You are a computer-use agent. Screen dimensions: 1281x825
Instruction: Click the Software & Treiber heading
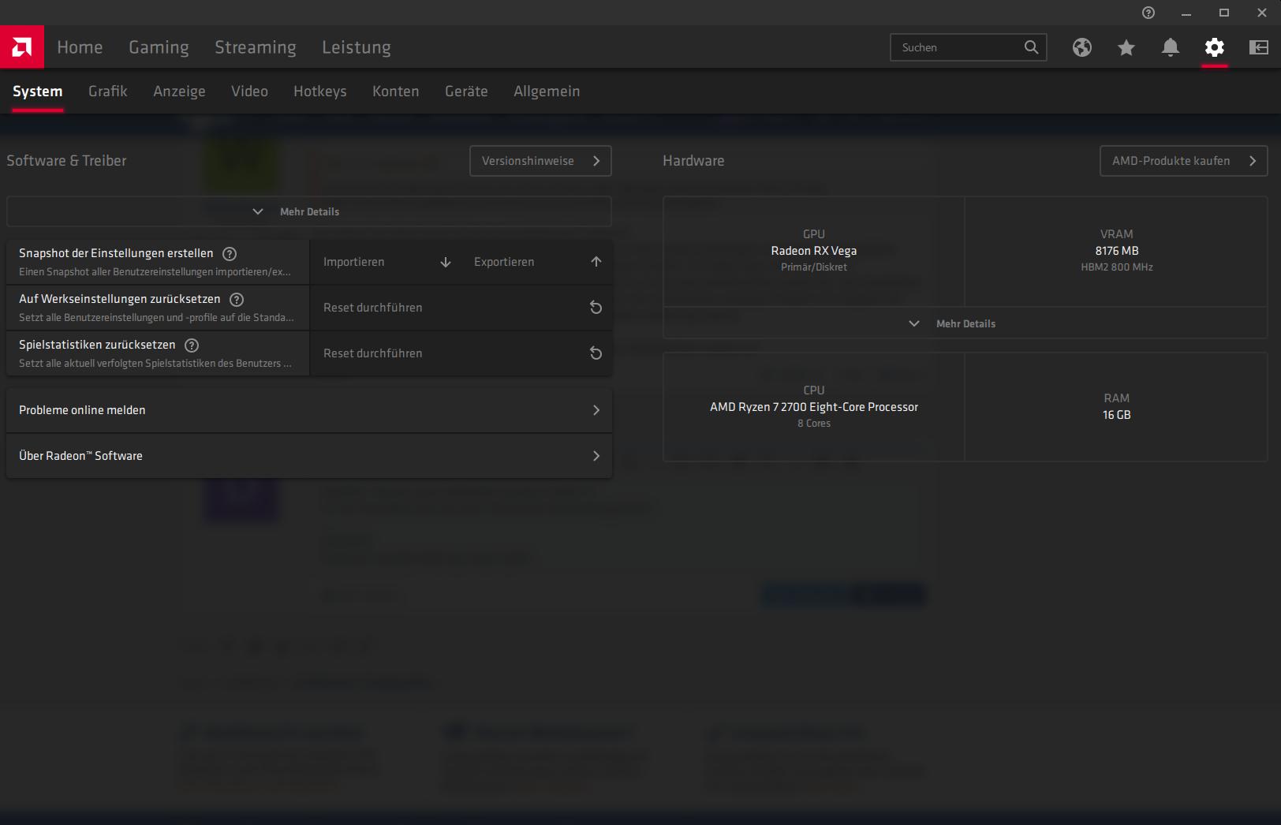pos(66,161)
